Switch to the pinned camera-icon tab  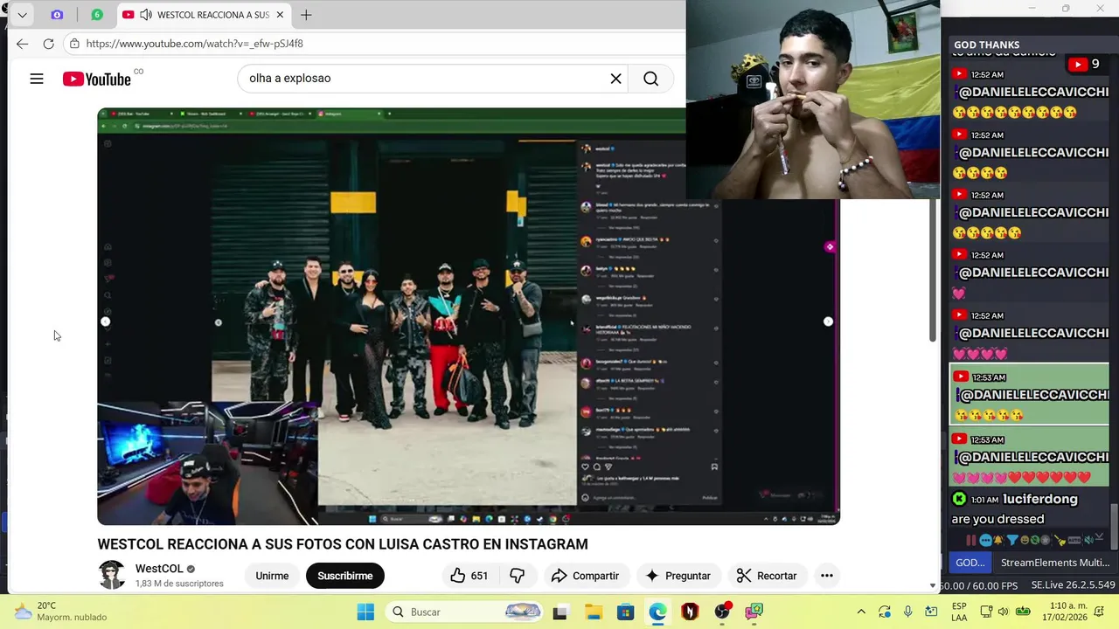57,15
